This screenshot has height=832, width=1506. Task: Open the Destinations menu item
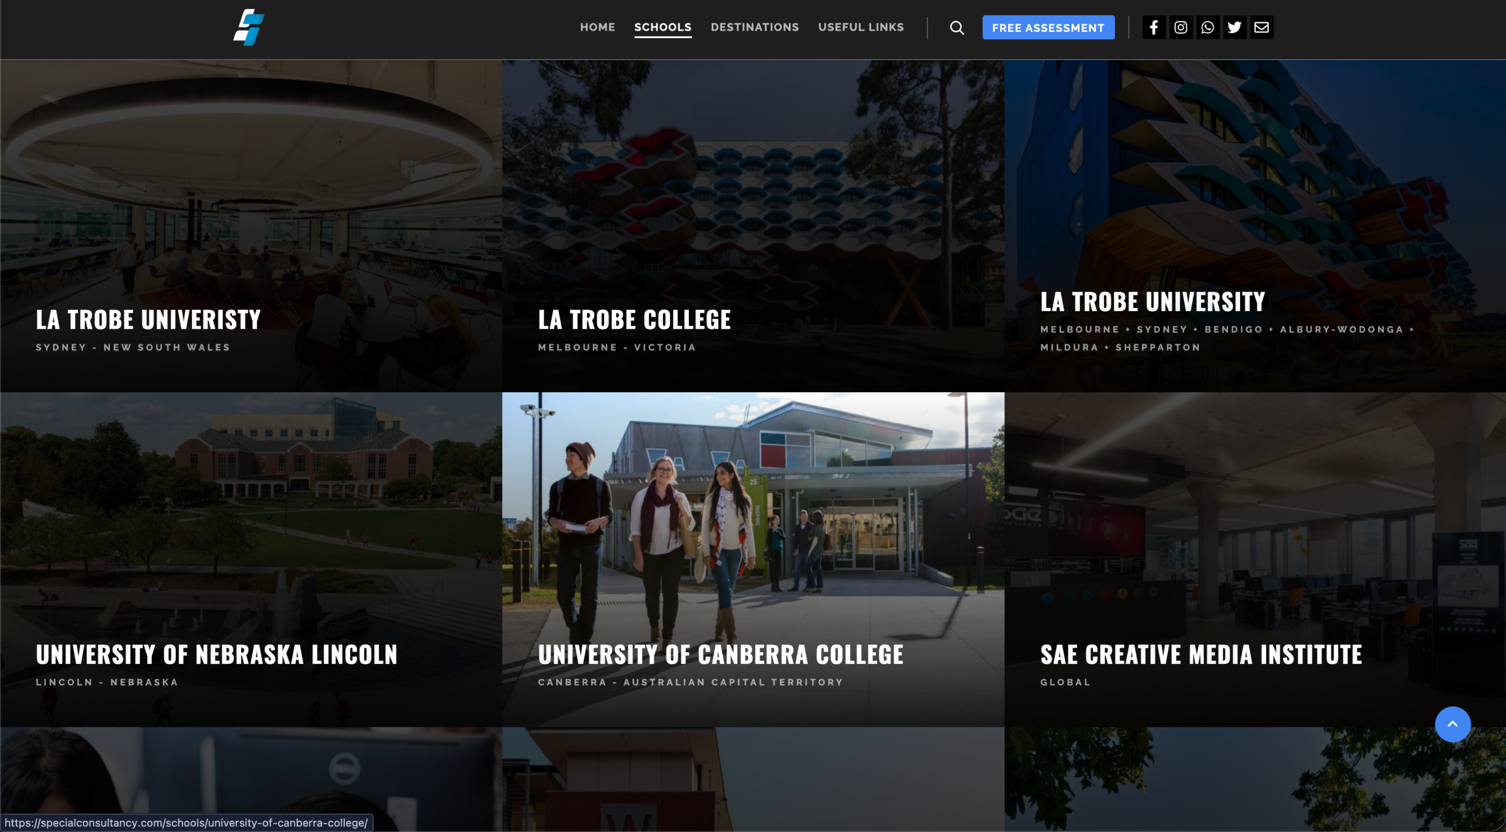[x=755, y=27]
